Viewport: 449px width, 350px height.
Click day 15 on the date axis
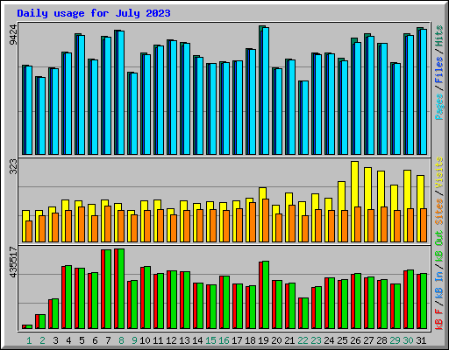click(x=210, y=340)
